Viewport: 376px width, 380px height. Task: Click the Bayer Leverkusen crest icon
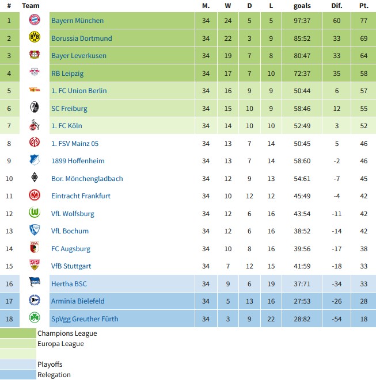[35, 56]
